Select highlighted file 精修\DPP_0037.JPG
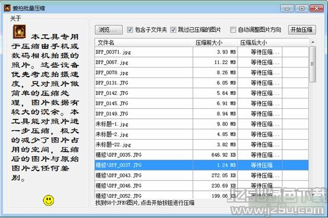The image size is (328, 218). tap(201, 165)
